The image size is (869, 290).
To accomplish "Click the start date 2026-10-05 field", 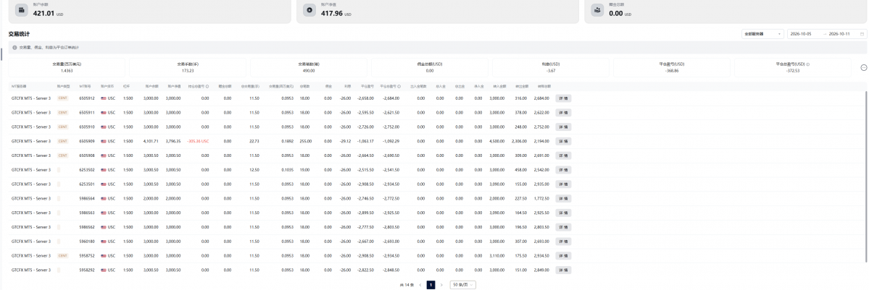I will pyautogui.click(x=802, y=34).
